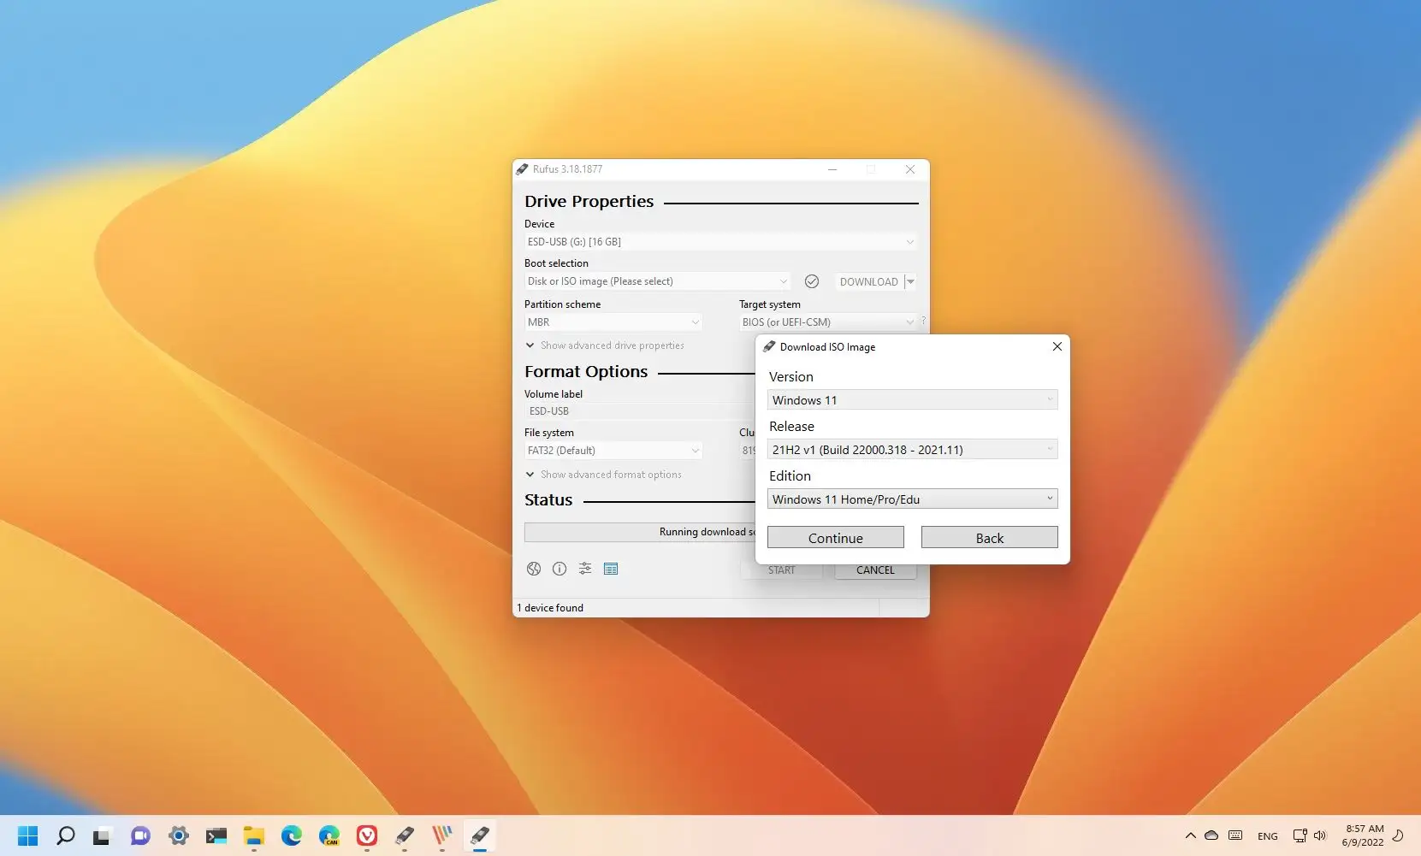Viewport: 1421px width, 856px height.
Task: Open the Release dropdown showing 21H2 v1
Action: [912, 450]
